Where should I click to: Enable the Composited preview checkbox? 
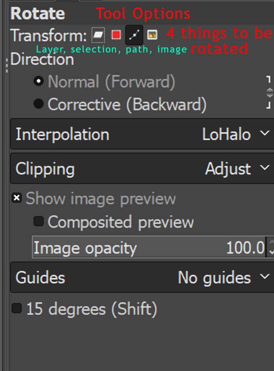click(x=38, y=222)
